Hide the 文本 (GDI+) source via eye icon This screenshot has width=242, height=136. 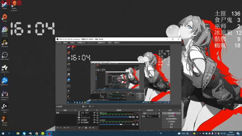click(x=94, y=113)
